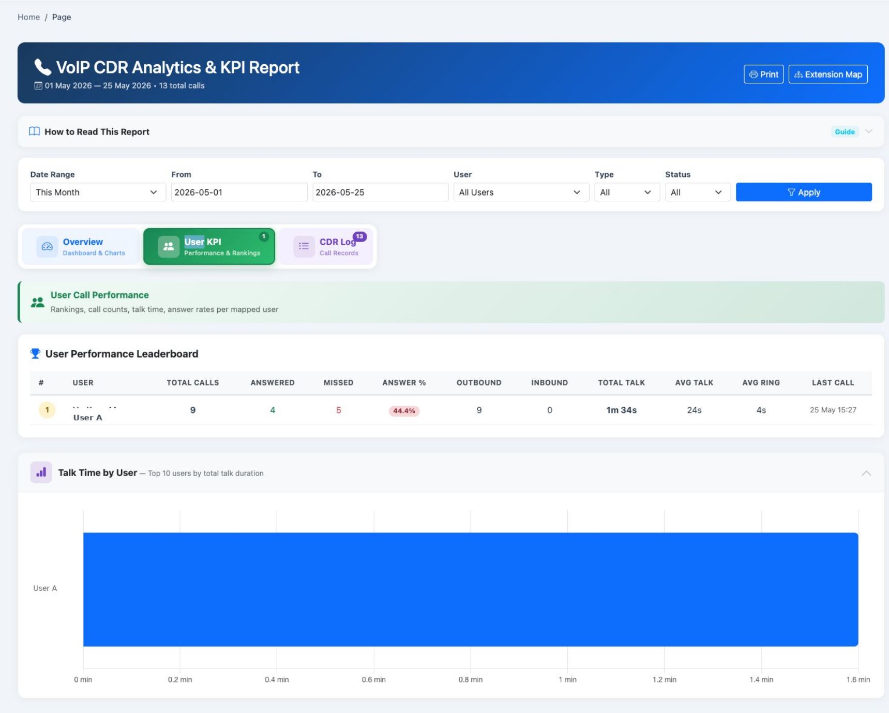
Task: Click the TOTAL TALK column header
Action: tap(621, 383)
